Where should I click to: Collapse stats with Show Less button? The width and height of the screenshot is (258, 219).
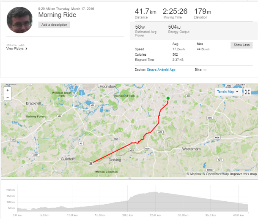click(x=242, y=45)
